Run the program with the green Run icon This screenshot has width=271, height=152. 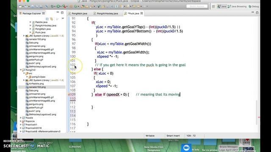coord(58,6)
